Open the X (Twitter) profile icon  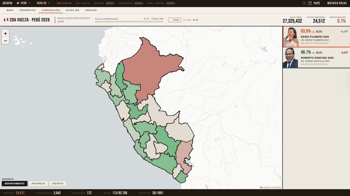tap(304, 3)
